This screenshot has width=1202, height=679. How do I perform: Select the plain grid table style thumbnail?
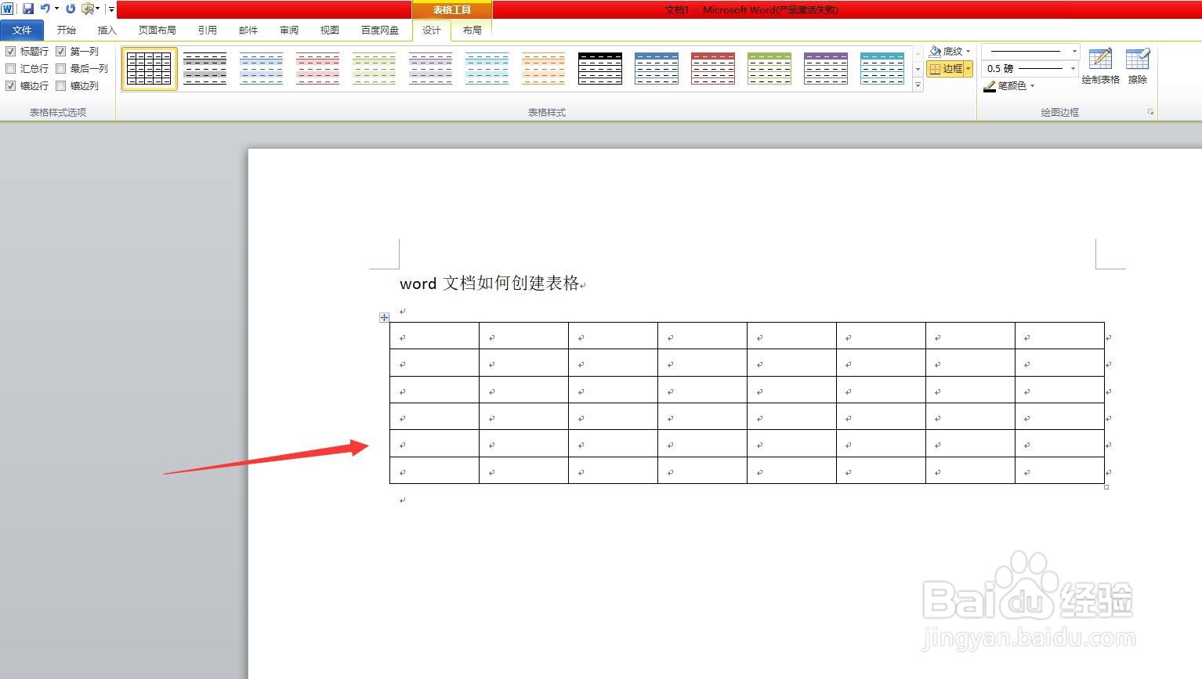(x=149, y=69)
